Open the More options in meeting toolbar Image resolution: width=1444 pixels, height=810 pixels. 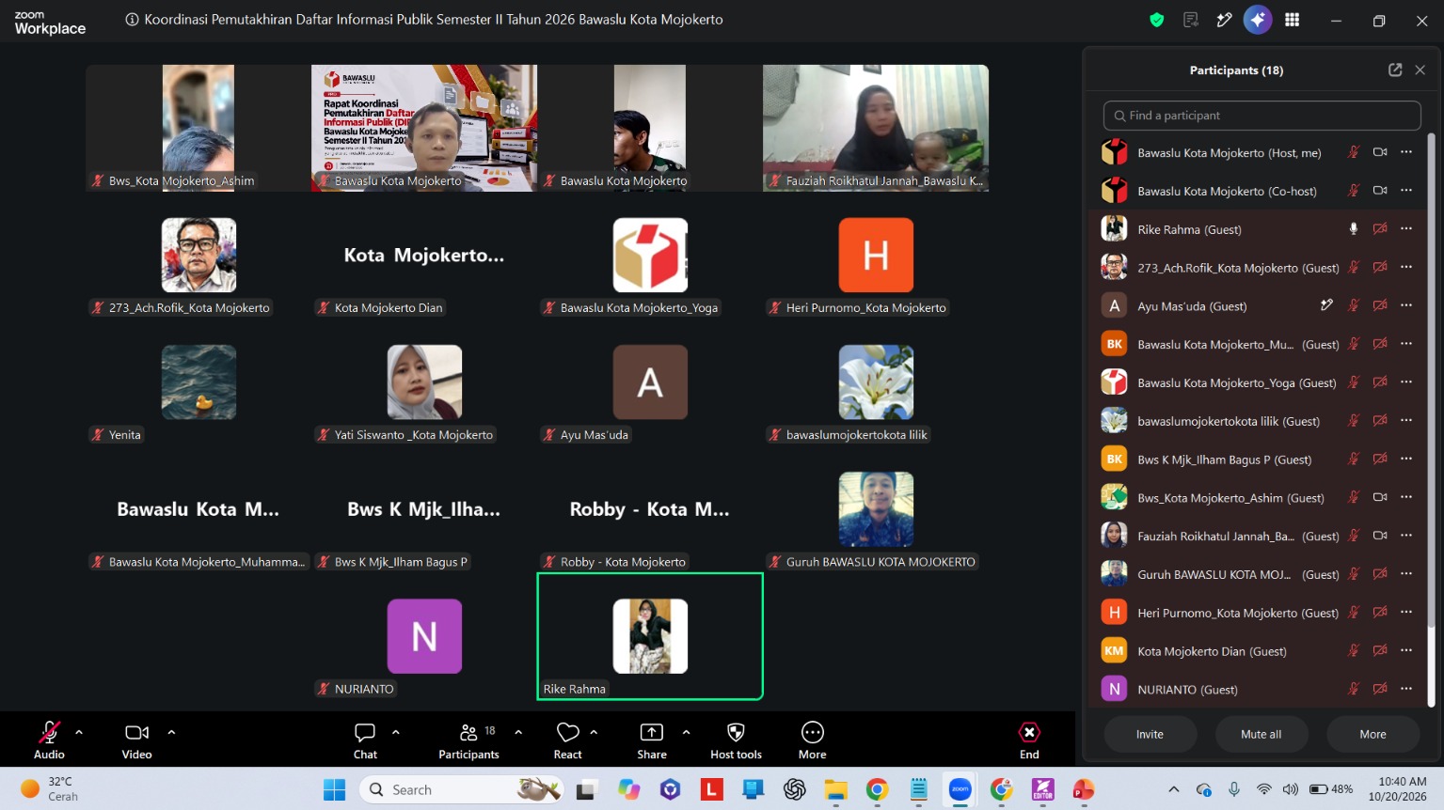tap(812, 732)
